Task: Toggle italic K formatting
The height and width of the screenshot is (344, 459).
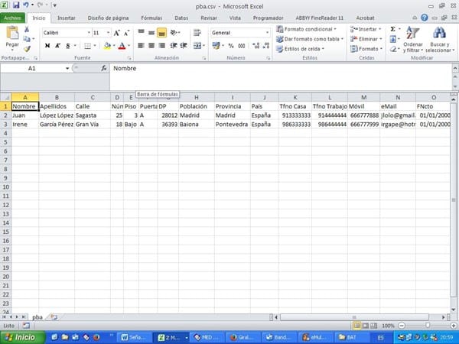Action: tap(57, 46)
